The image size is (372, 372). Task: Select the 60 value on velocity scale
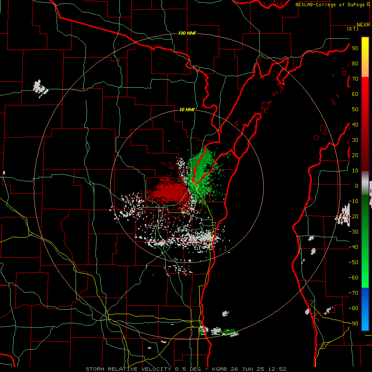(x=355, y=94)
